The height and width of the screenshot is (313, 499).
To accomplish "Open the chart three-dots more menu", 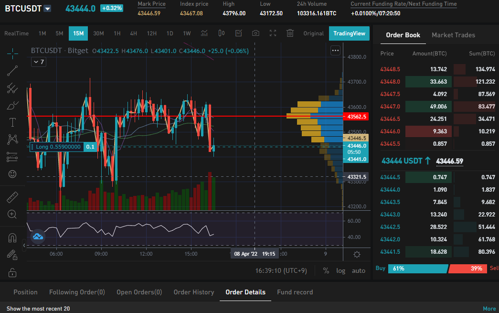I will click(x=335, y=50).
